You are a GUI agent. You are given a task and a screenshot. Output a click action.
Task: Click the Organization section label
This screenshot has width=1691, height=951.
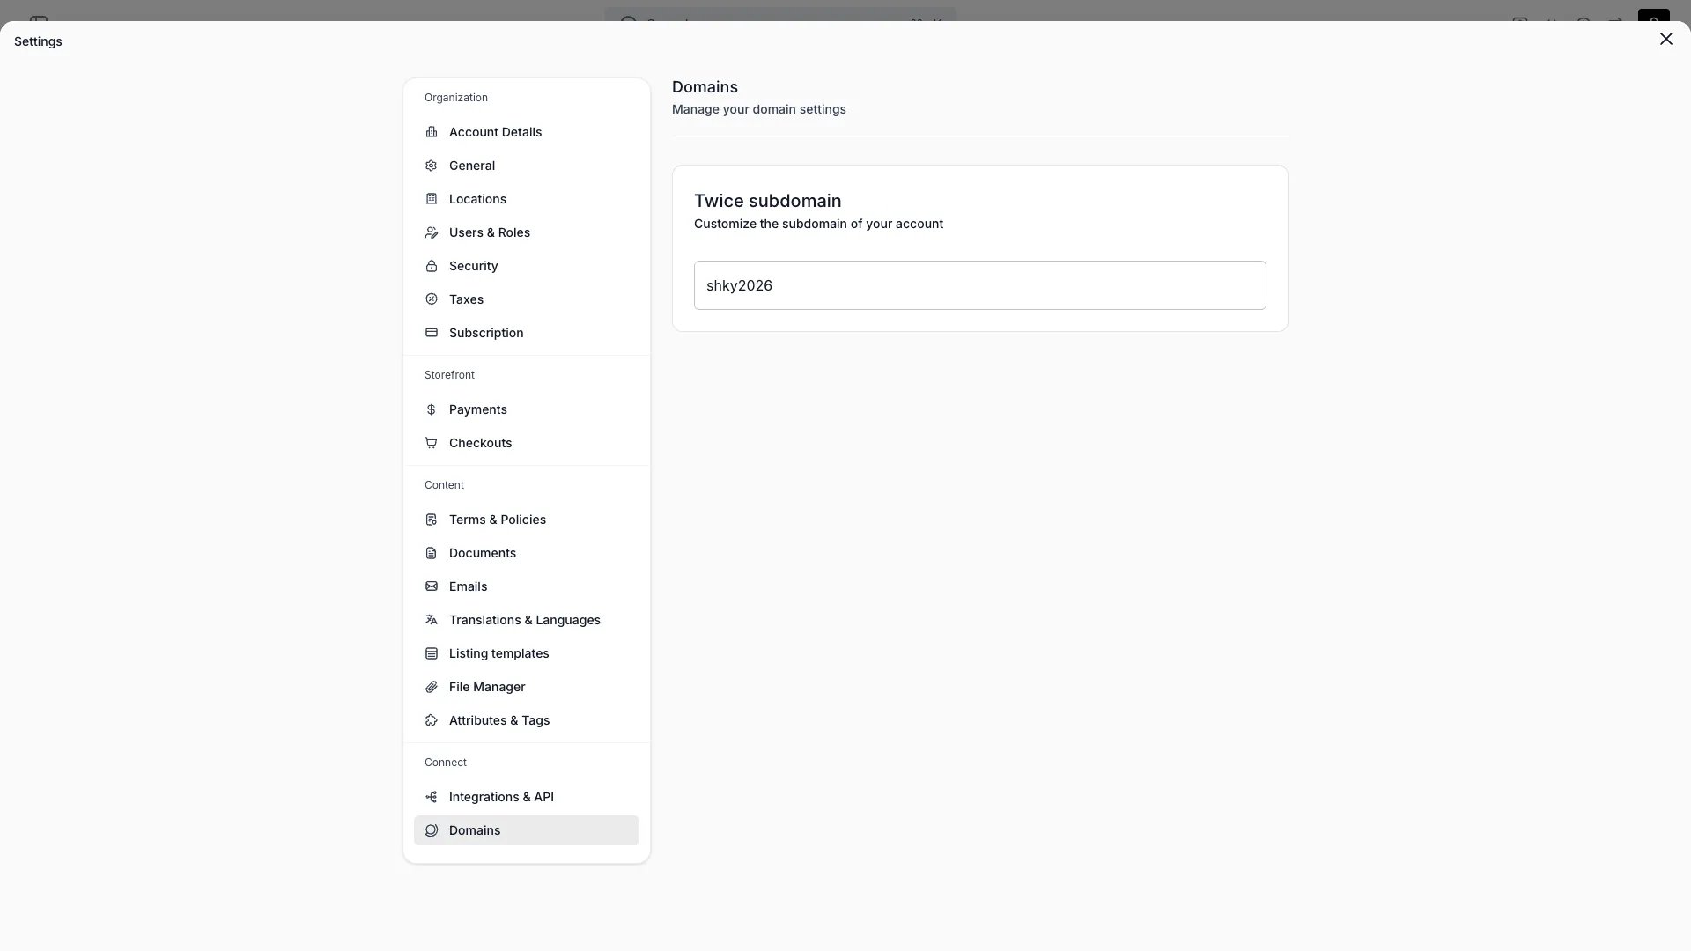[456, 98]
